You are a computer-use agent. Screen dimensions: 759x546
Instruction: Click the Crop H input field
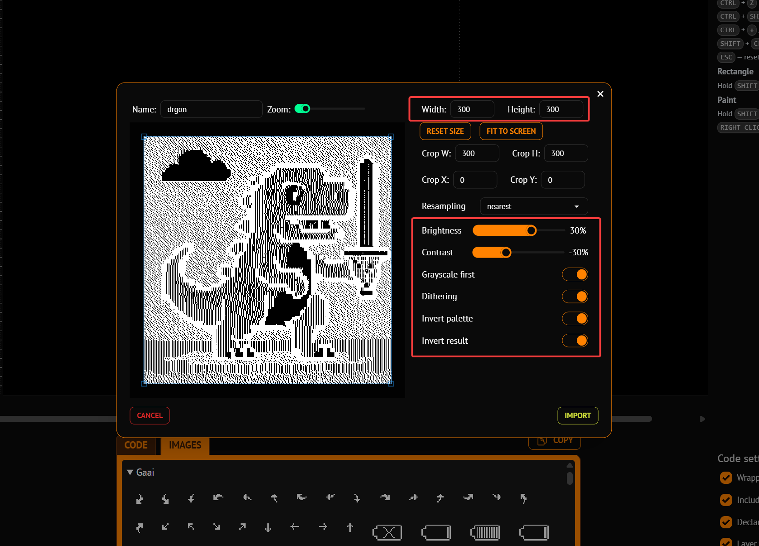coord(566,153)
